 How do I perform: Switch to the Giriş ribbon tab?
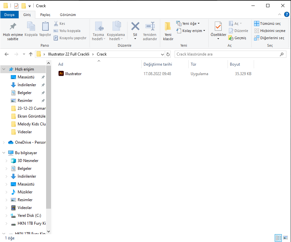27,15
